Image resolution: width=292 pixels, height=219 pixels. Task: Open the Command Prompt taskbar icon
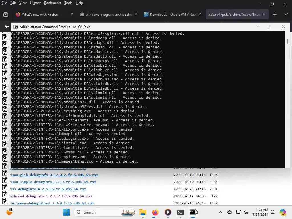[193, 212]
